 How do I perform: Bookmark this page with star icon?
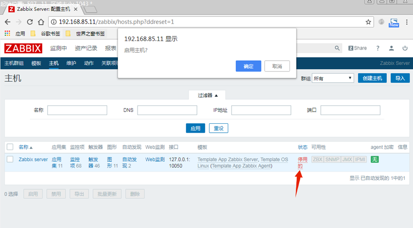pos(368,22)
